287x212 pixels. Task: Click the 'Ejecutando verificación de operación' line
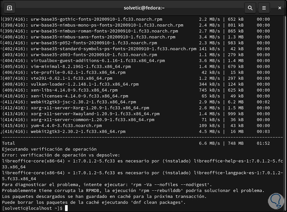tap(49, 149)
